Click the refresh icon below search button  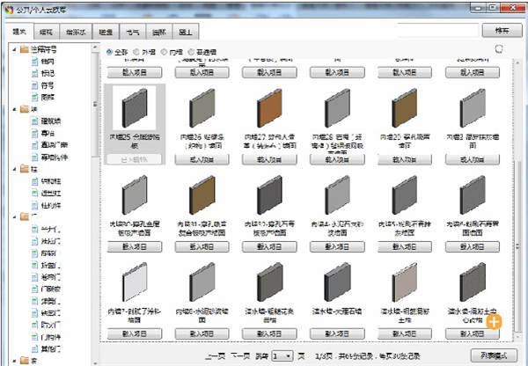point(499,49)
